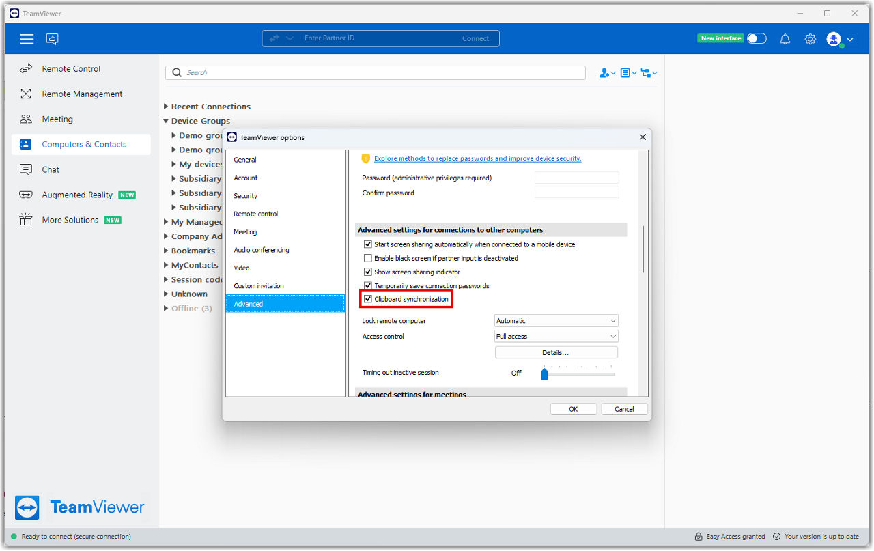Open the Lock remote computer dropdown

click(556, 320)
